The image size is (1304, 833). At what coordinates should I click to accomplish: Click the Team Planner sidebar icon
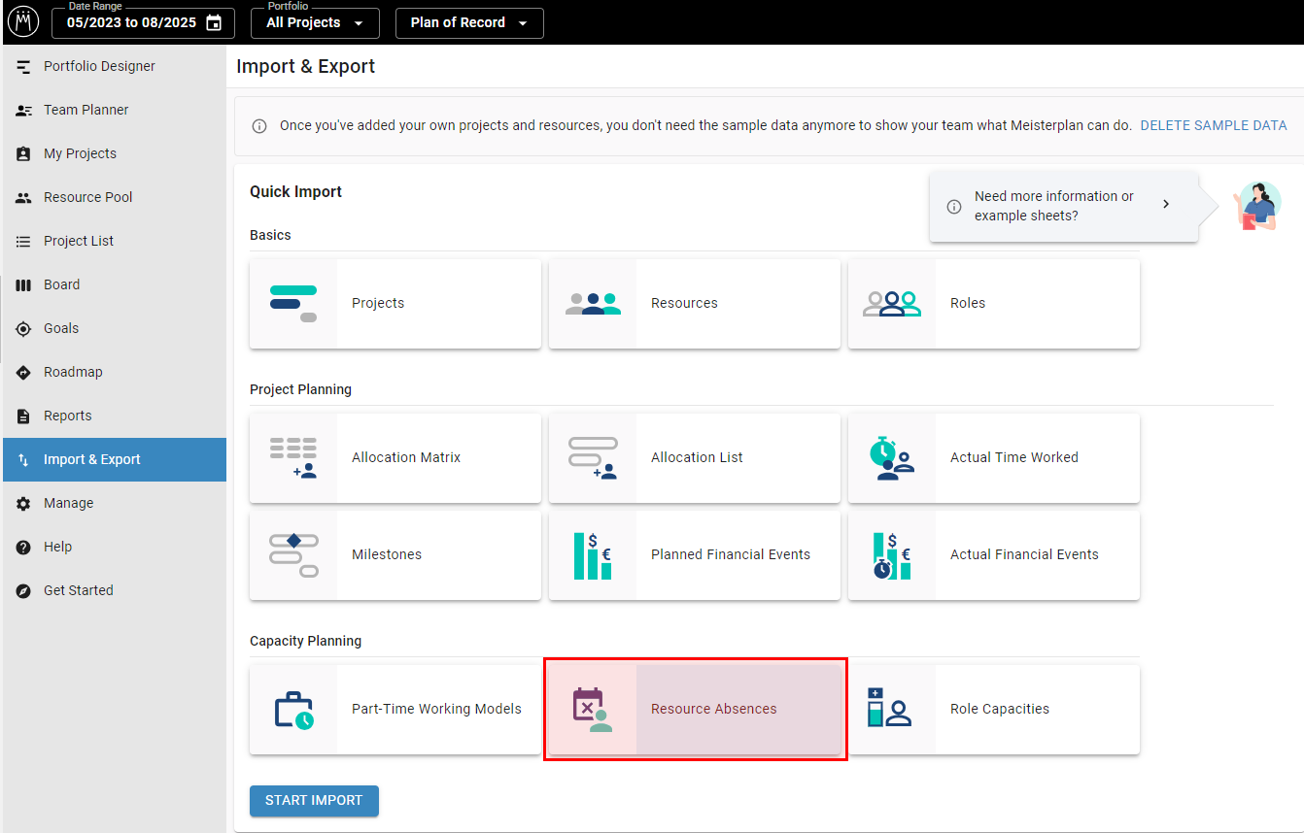(x=23, y=111)
